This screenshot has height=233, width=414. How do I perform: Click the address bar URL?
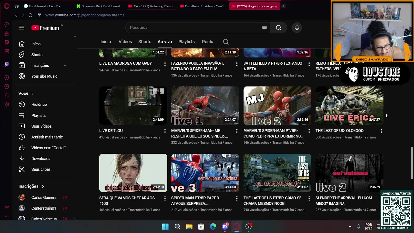[85, 15]
